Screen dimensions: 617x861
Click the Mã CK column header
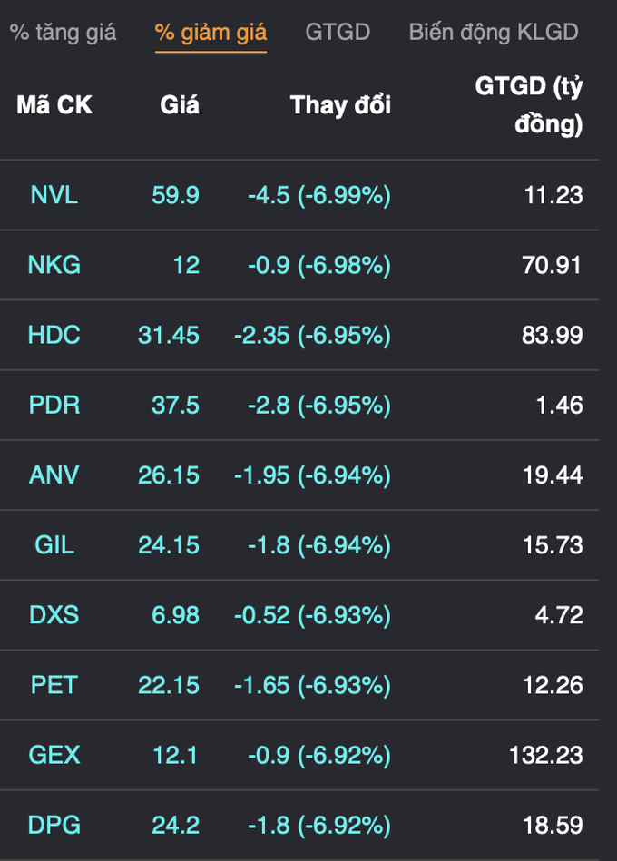coord(54,105)
